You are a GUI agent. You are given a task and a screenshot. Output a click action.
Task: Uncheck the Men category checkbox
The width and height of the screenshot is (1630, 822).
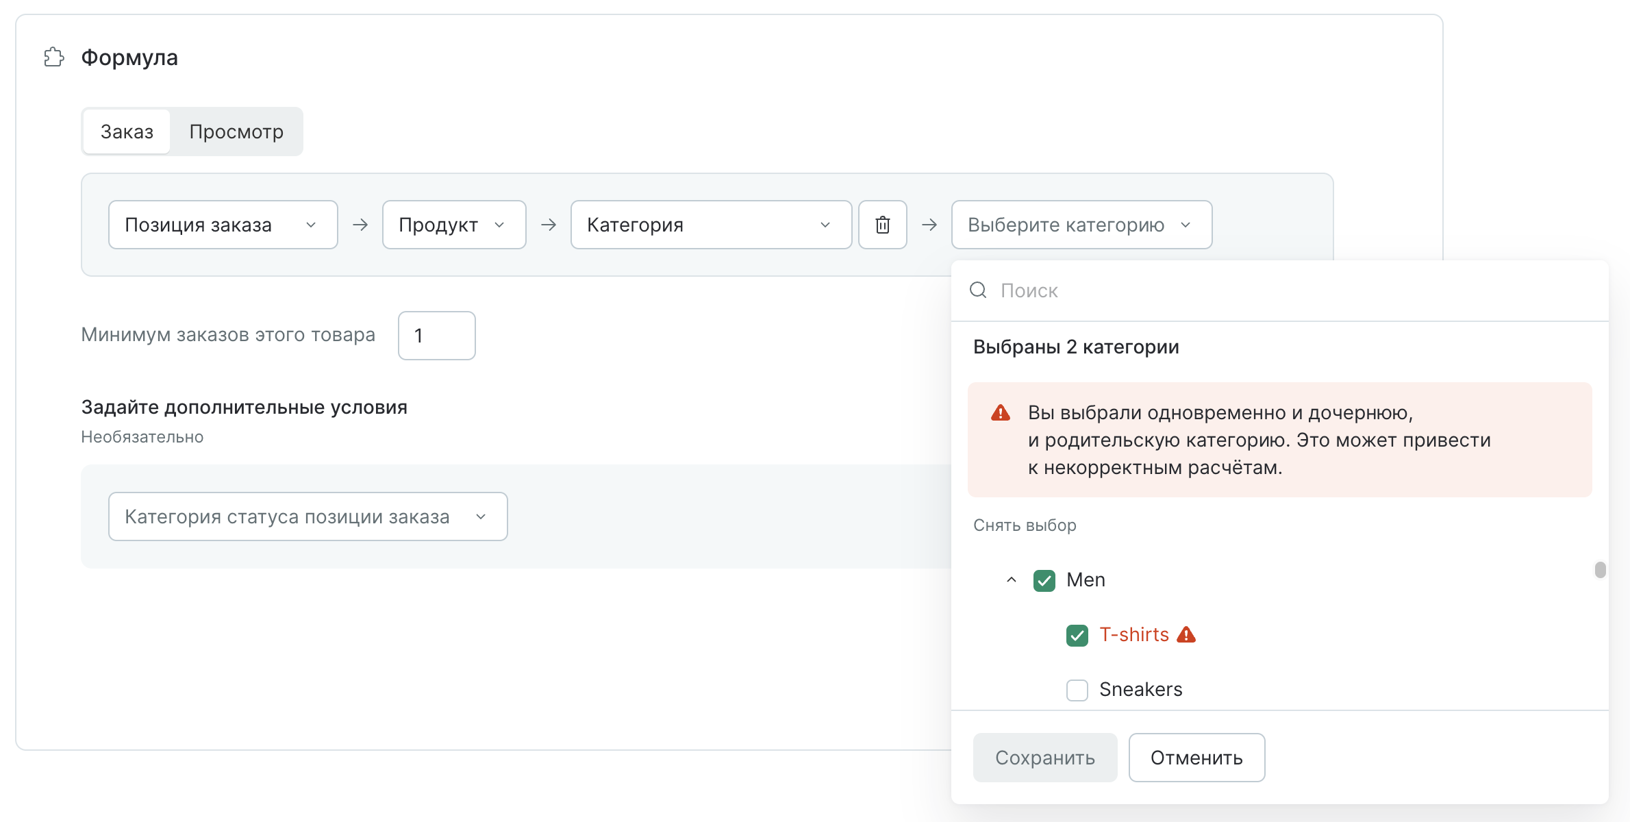point(1044,580)
